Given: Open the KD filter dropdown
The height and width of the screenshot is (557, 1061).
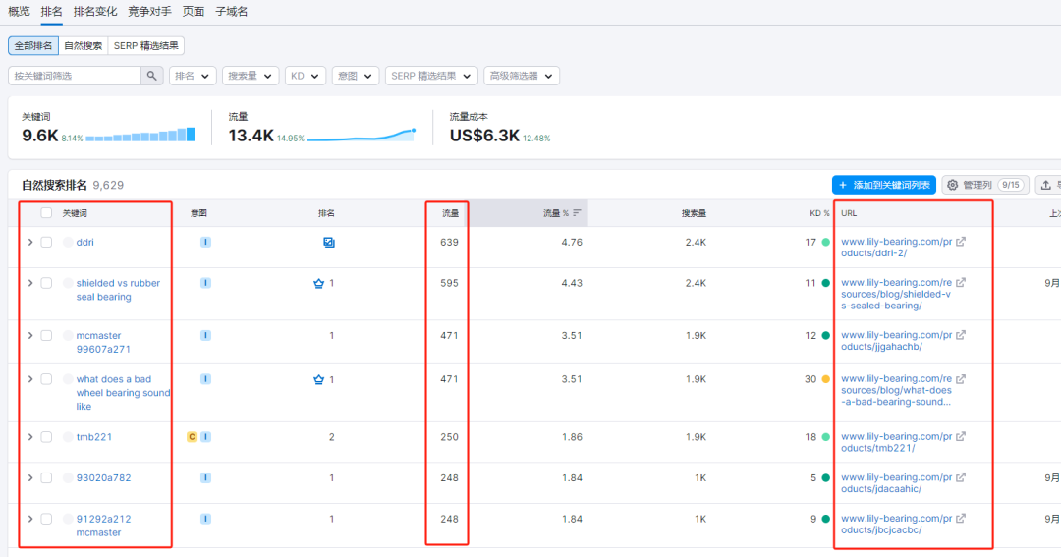Looking at the screenshot, I should (x=306, y=76).
